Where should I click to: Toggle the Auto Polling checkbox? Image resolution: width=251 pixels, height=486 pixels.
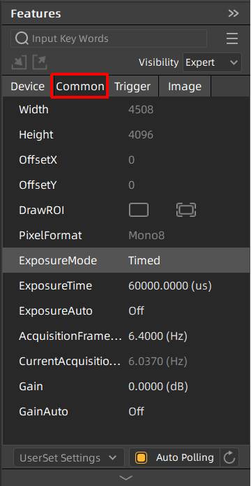(x=141, y=457)
